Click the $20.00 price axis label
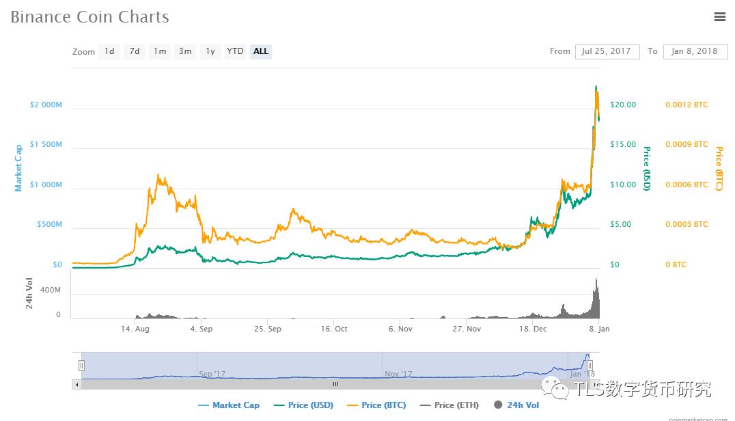Image resolution: width=735 pixels, height=421 pixels. click(623, 105)
